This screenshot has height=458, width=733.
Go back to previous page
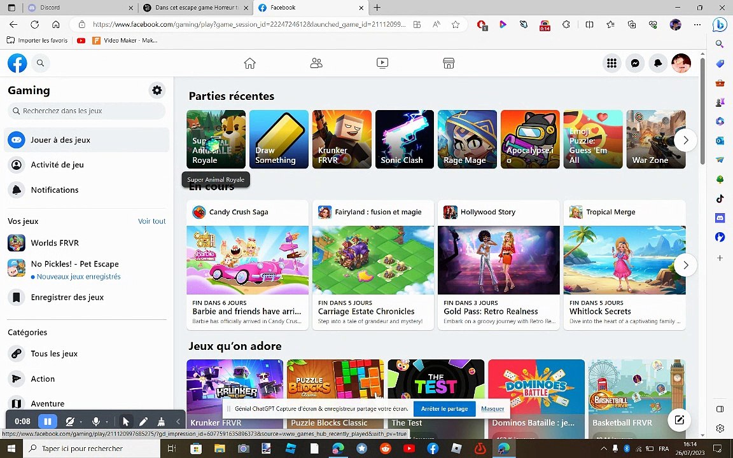click(13, 24)
